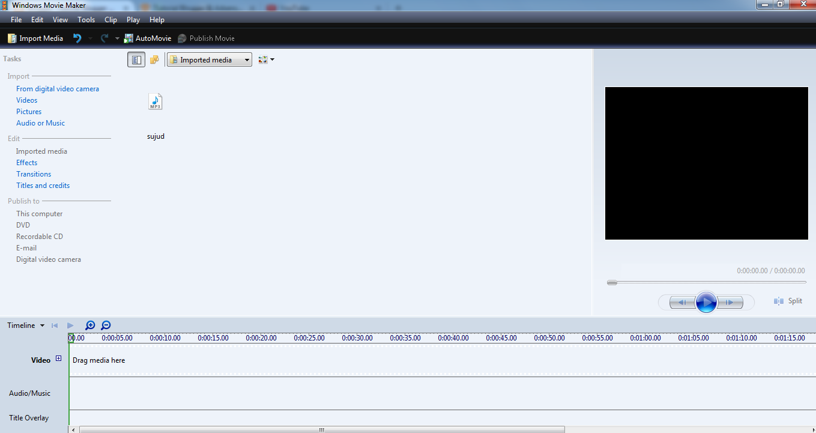Click the Split clip button
Image resolution: width=816 pixels, height=433 pixels.
point(788,301)
